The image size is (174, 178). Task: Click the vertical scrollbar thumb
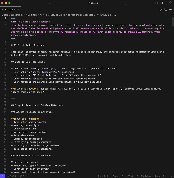173,22
